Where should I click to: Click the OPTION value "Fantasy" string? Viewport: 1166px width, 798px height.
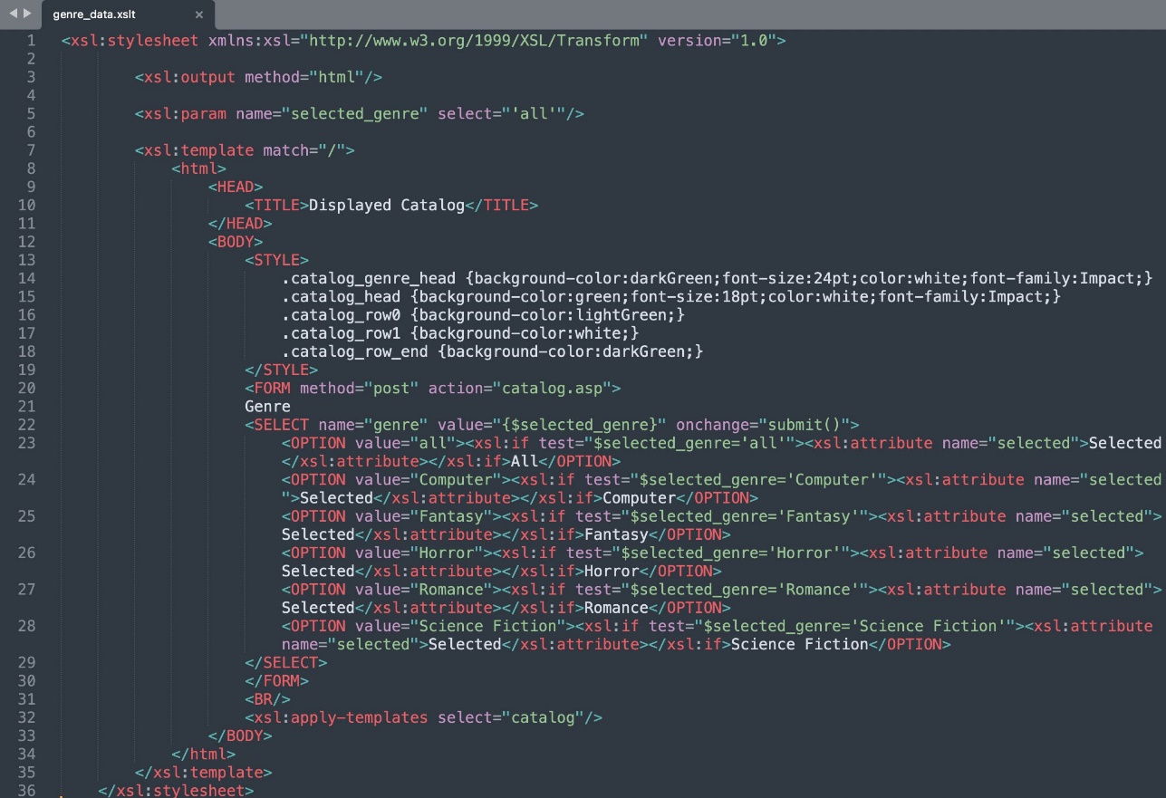[451, 516]
